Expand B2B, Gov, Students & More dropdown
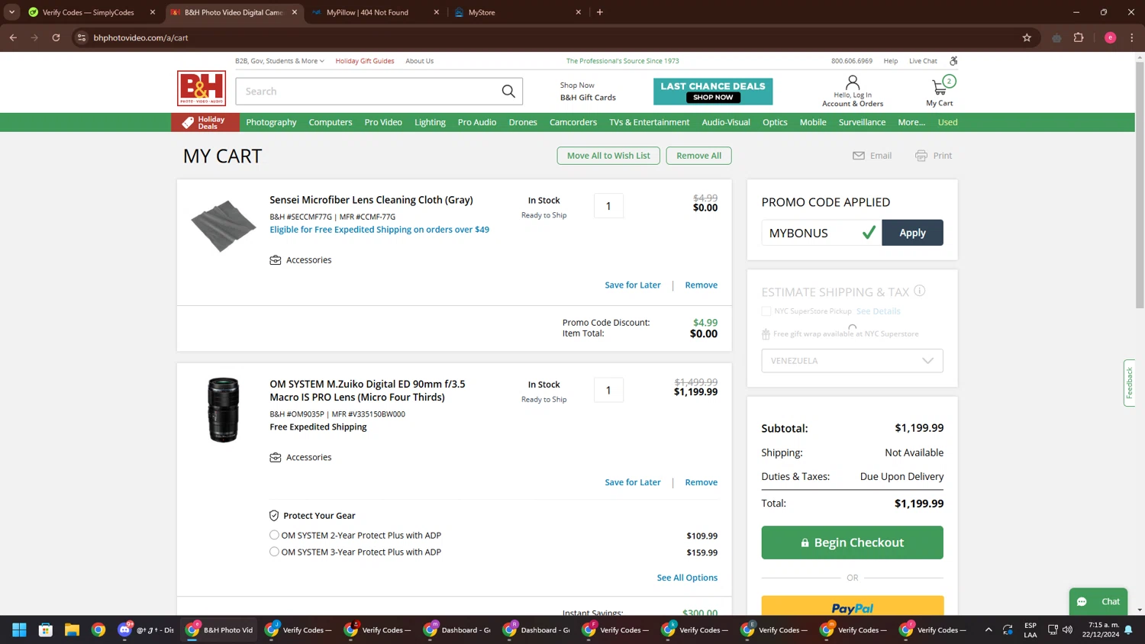 point(279,61)
